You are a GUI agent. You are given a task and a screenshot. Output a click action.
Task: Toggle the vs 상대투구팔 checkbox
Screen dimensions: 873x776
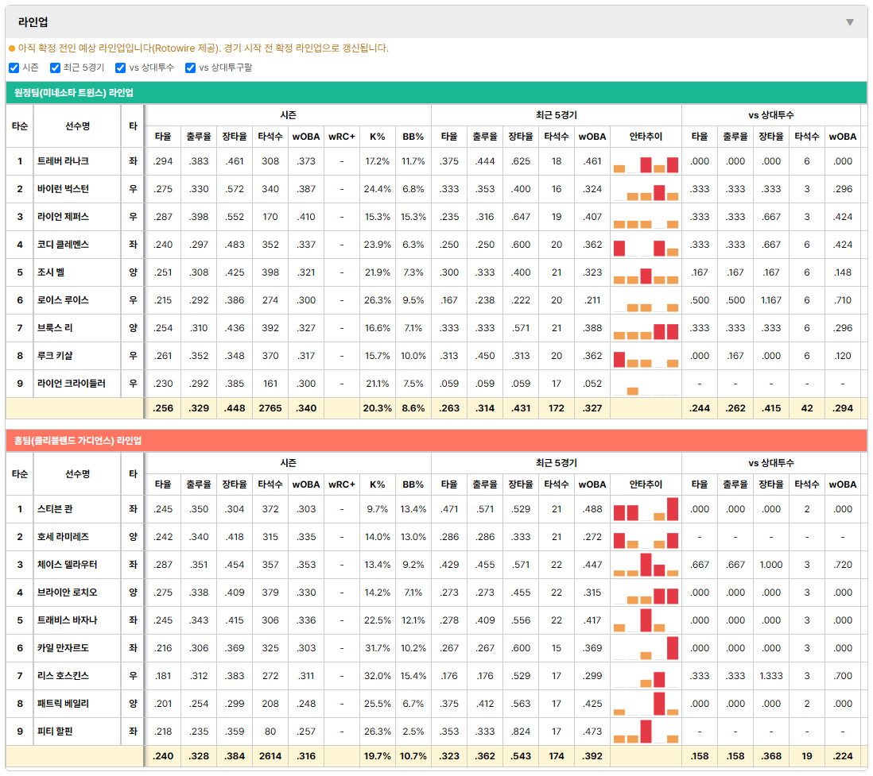pos(190,68)
